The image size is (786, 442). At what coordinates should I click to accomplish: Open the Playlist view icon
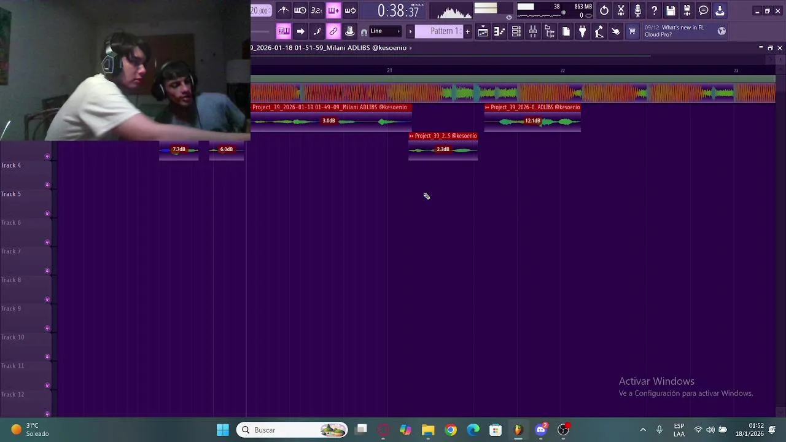point(483,31)
